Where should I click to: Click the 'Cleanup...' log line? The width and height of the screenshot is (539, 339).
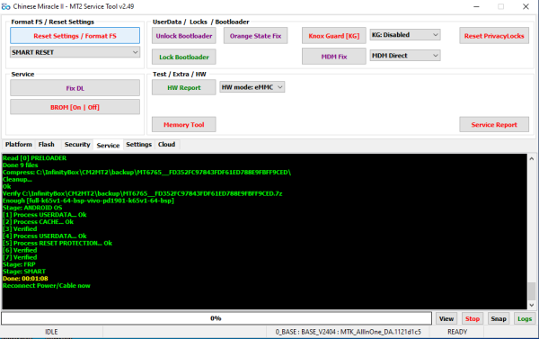click(x=17, y=179)
